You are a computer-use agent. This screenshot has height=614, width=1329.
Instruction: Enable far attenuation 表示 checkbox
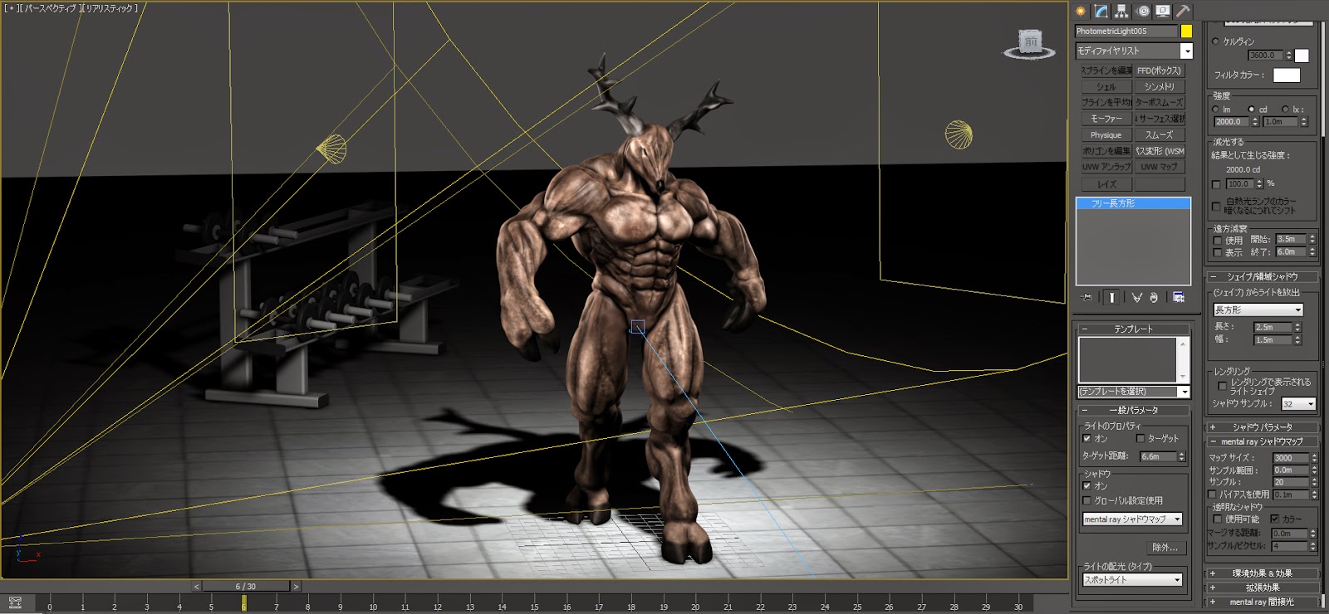(x=1218, y=252)
